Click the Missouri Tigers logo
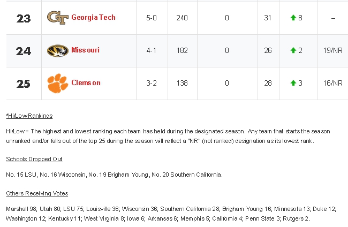Viewport: 348px width, 227px height. (58, 50)
